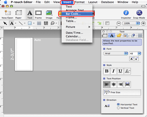Open the Inspector panel icon
The height and width of the screenshot is (117, 147).
pyautogui.click(x=126, y=14)
